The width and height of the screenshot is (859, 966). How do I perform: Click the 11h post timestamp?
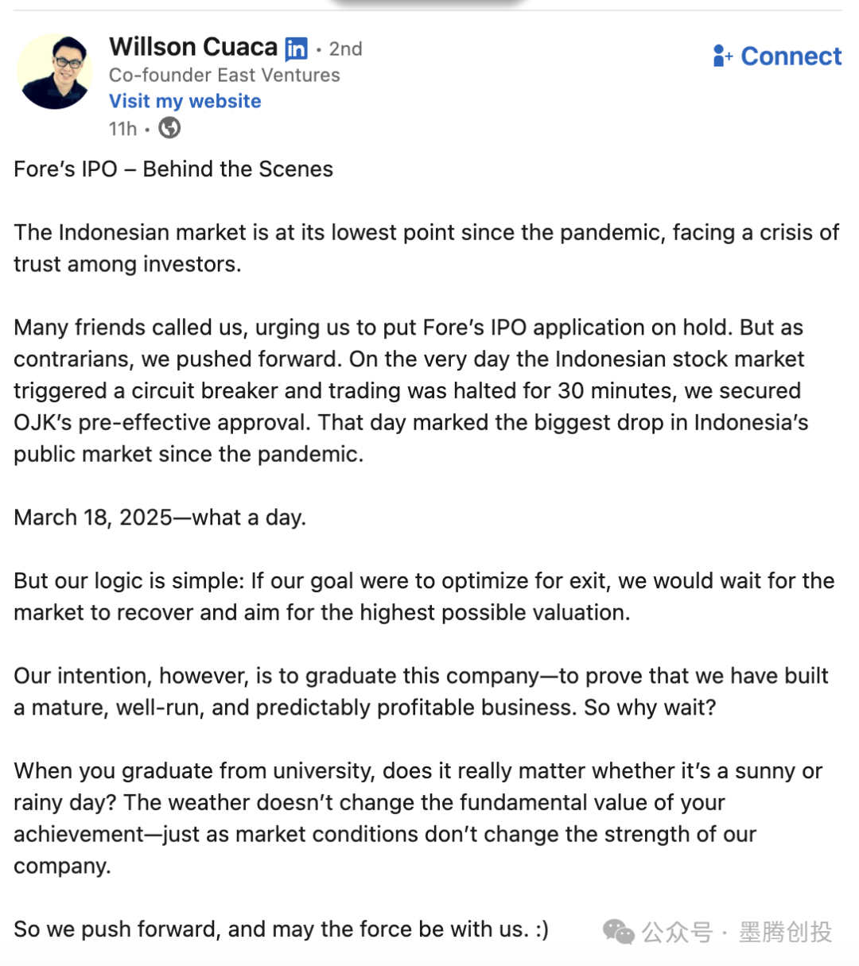[x=122, y=129]
